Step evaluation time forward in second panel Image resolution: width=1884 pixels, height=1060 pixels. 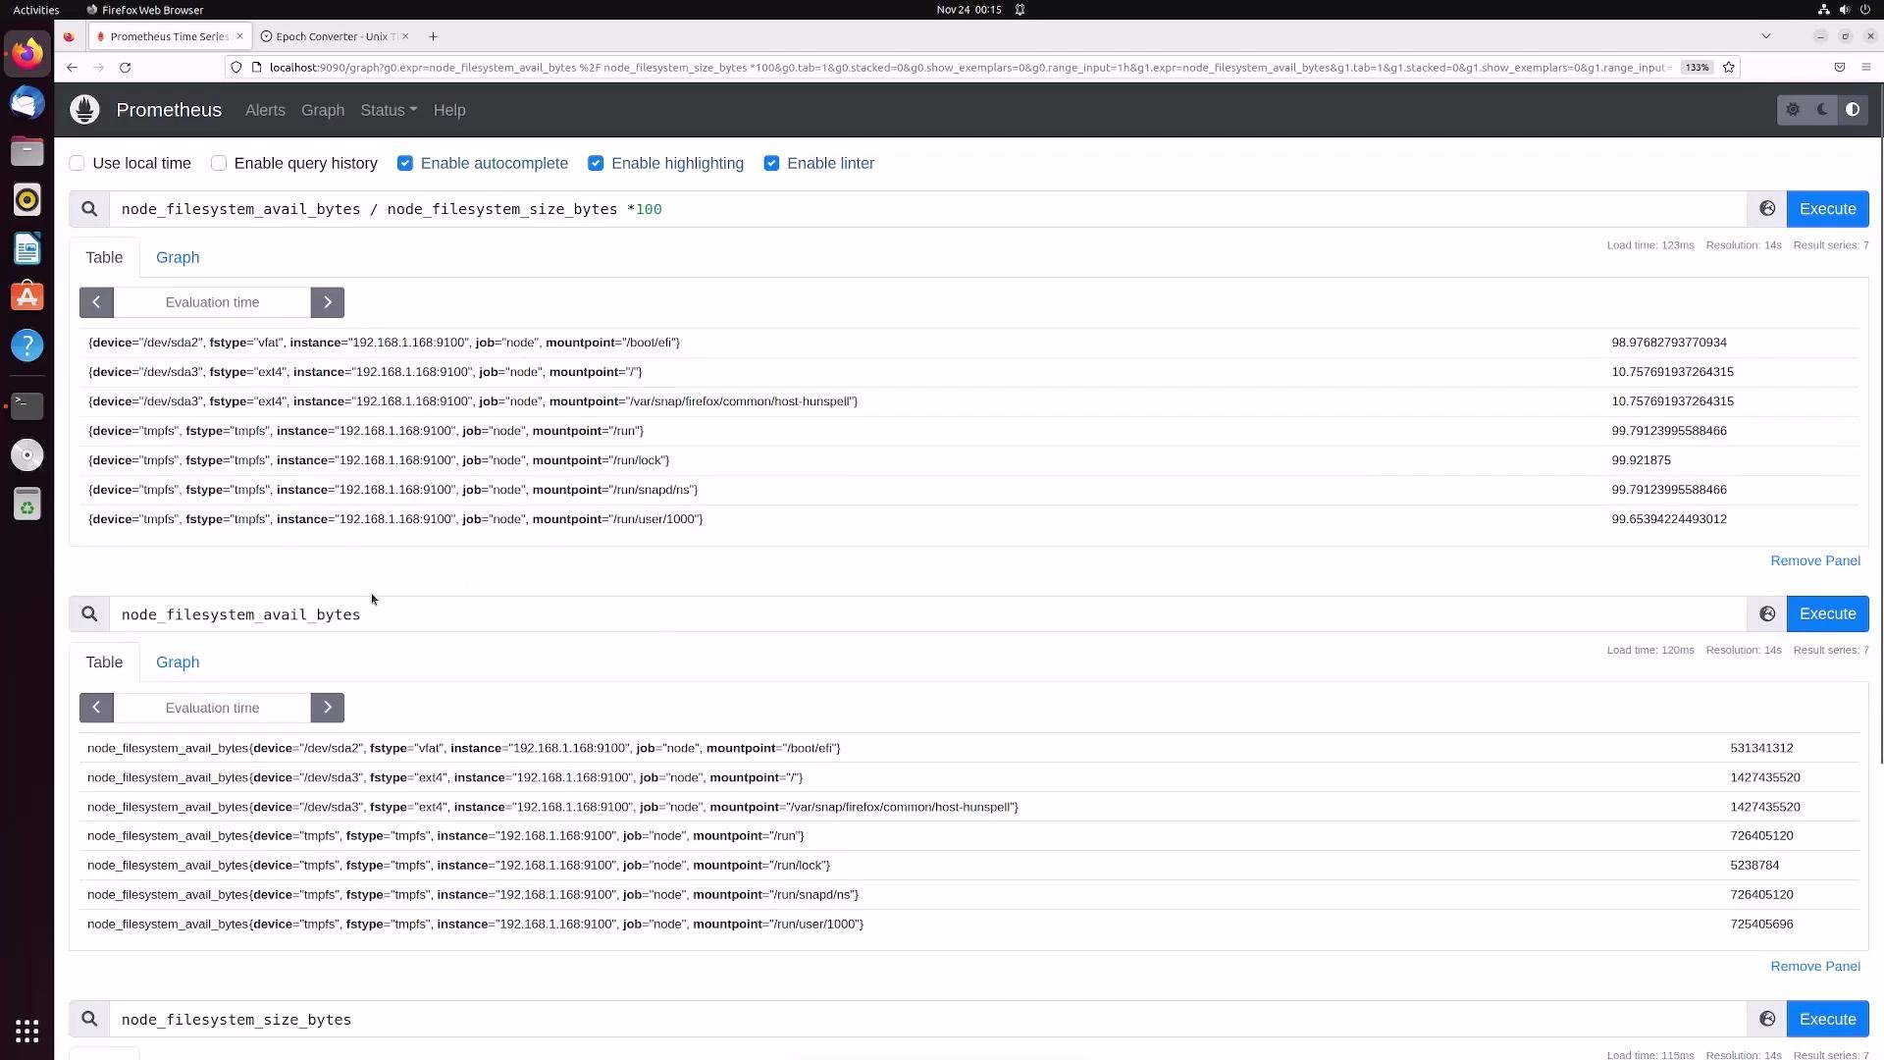click(x=328, y=708)
